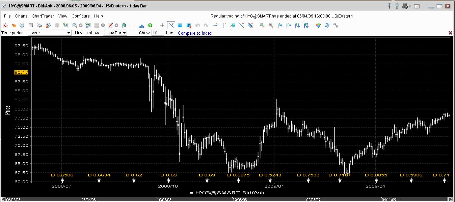455x202 pixels.
Task: Click the red target recenter icon
Action: (x=6, y=25)
